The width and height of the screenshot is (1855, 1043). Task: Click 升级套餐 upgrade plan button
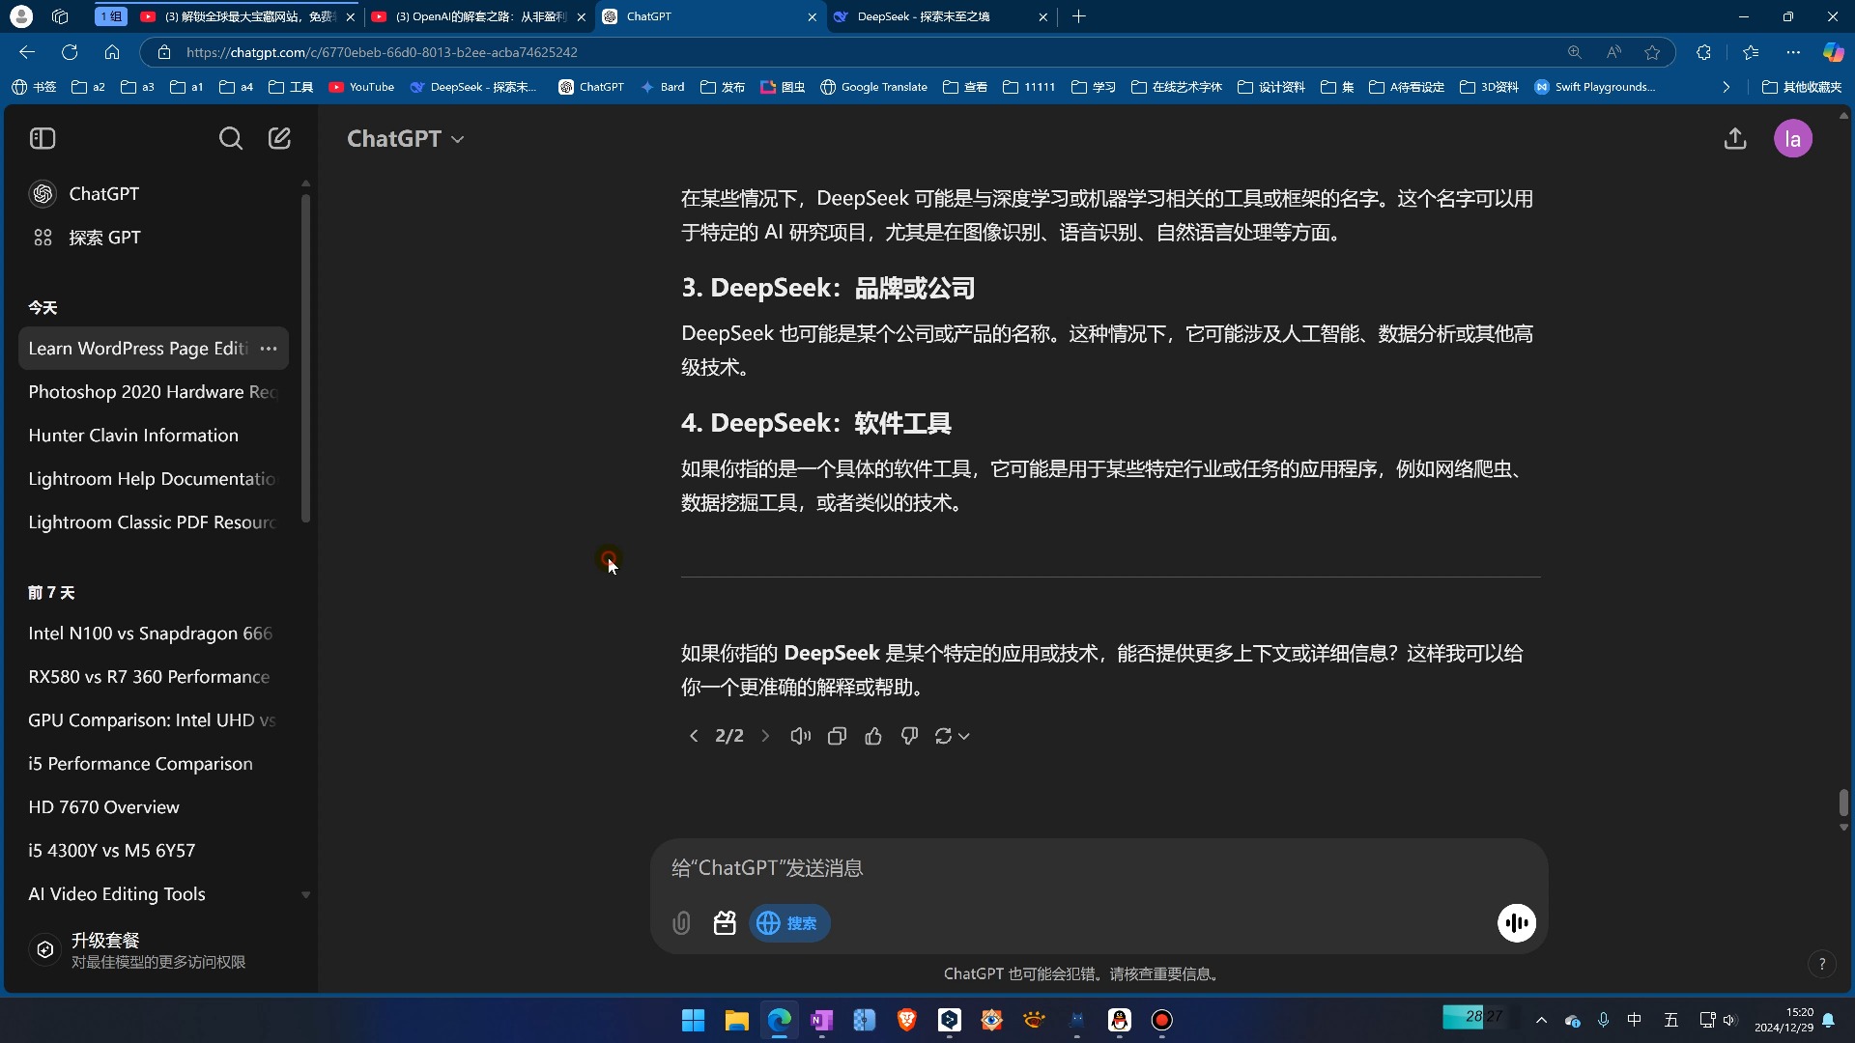[155, 950]
